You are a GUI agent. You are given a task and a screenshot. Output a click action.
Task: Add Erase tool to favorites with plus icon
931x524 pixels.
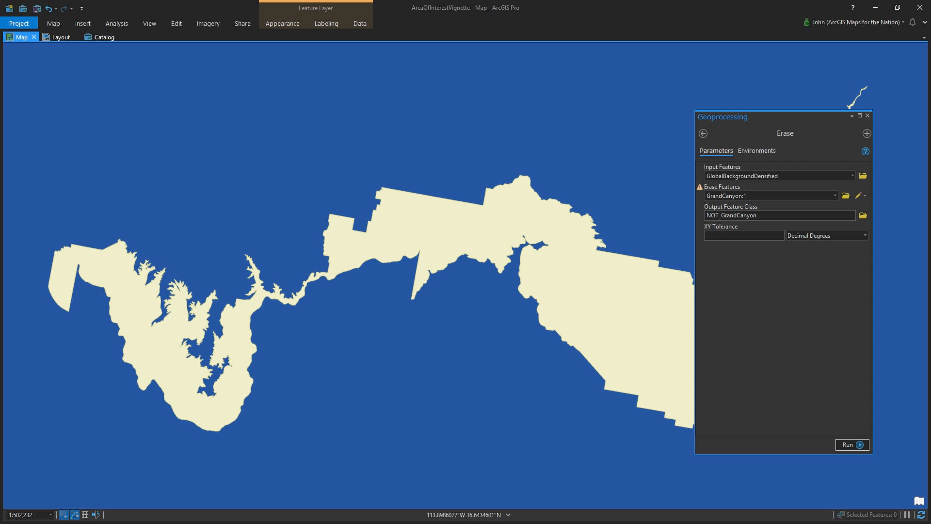coord(867,133)
